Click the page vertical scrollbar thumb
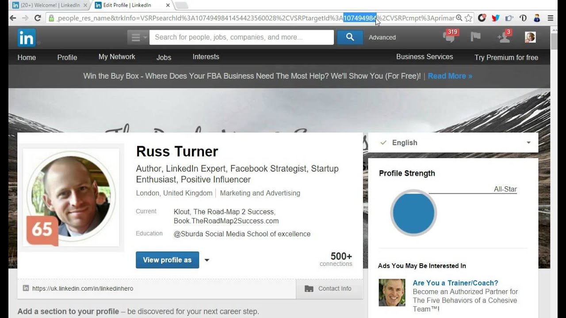 (555, 41)
